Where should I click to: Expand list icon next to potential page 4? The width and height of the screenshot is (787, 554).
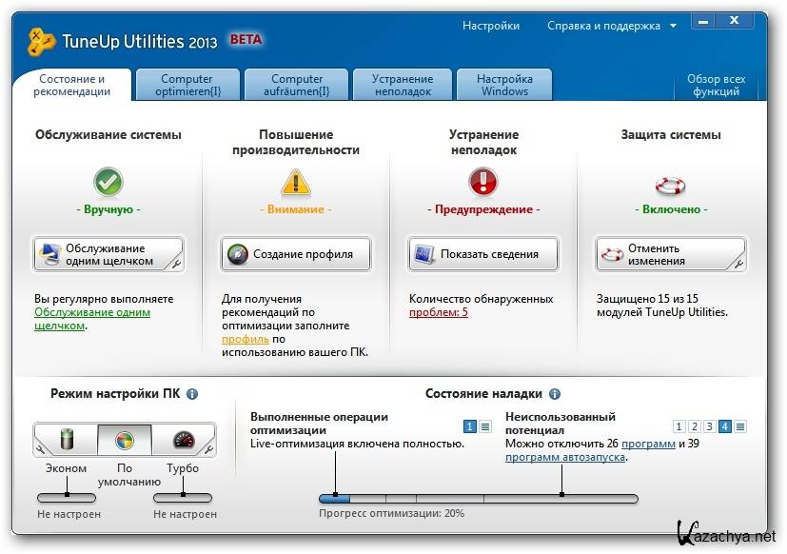740,426
